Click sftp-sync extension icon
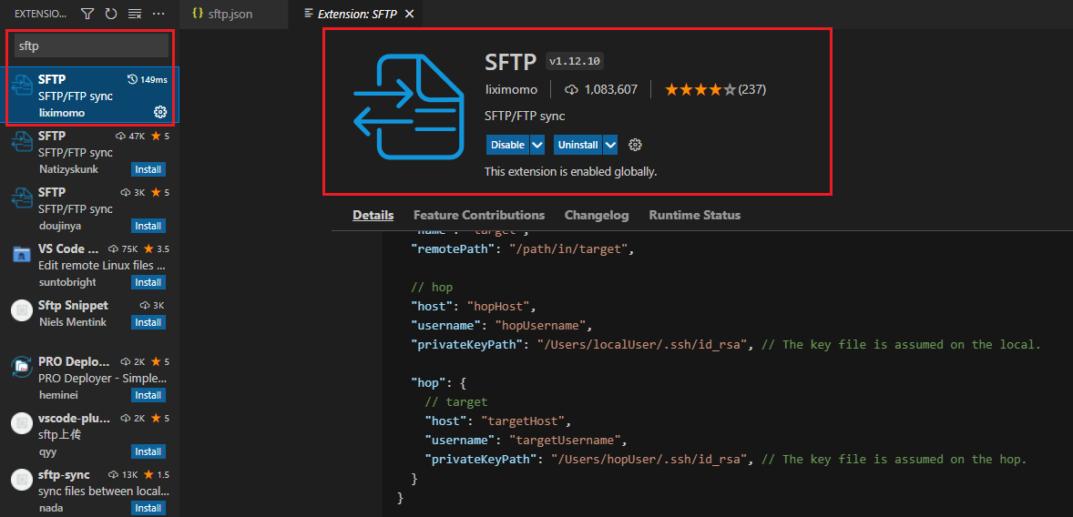This screenshot has height=517, width=1073. (x=23, y=480)
